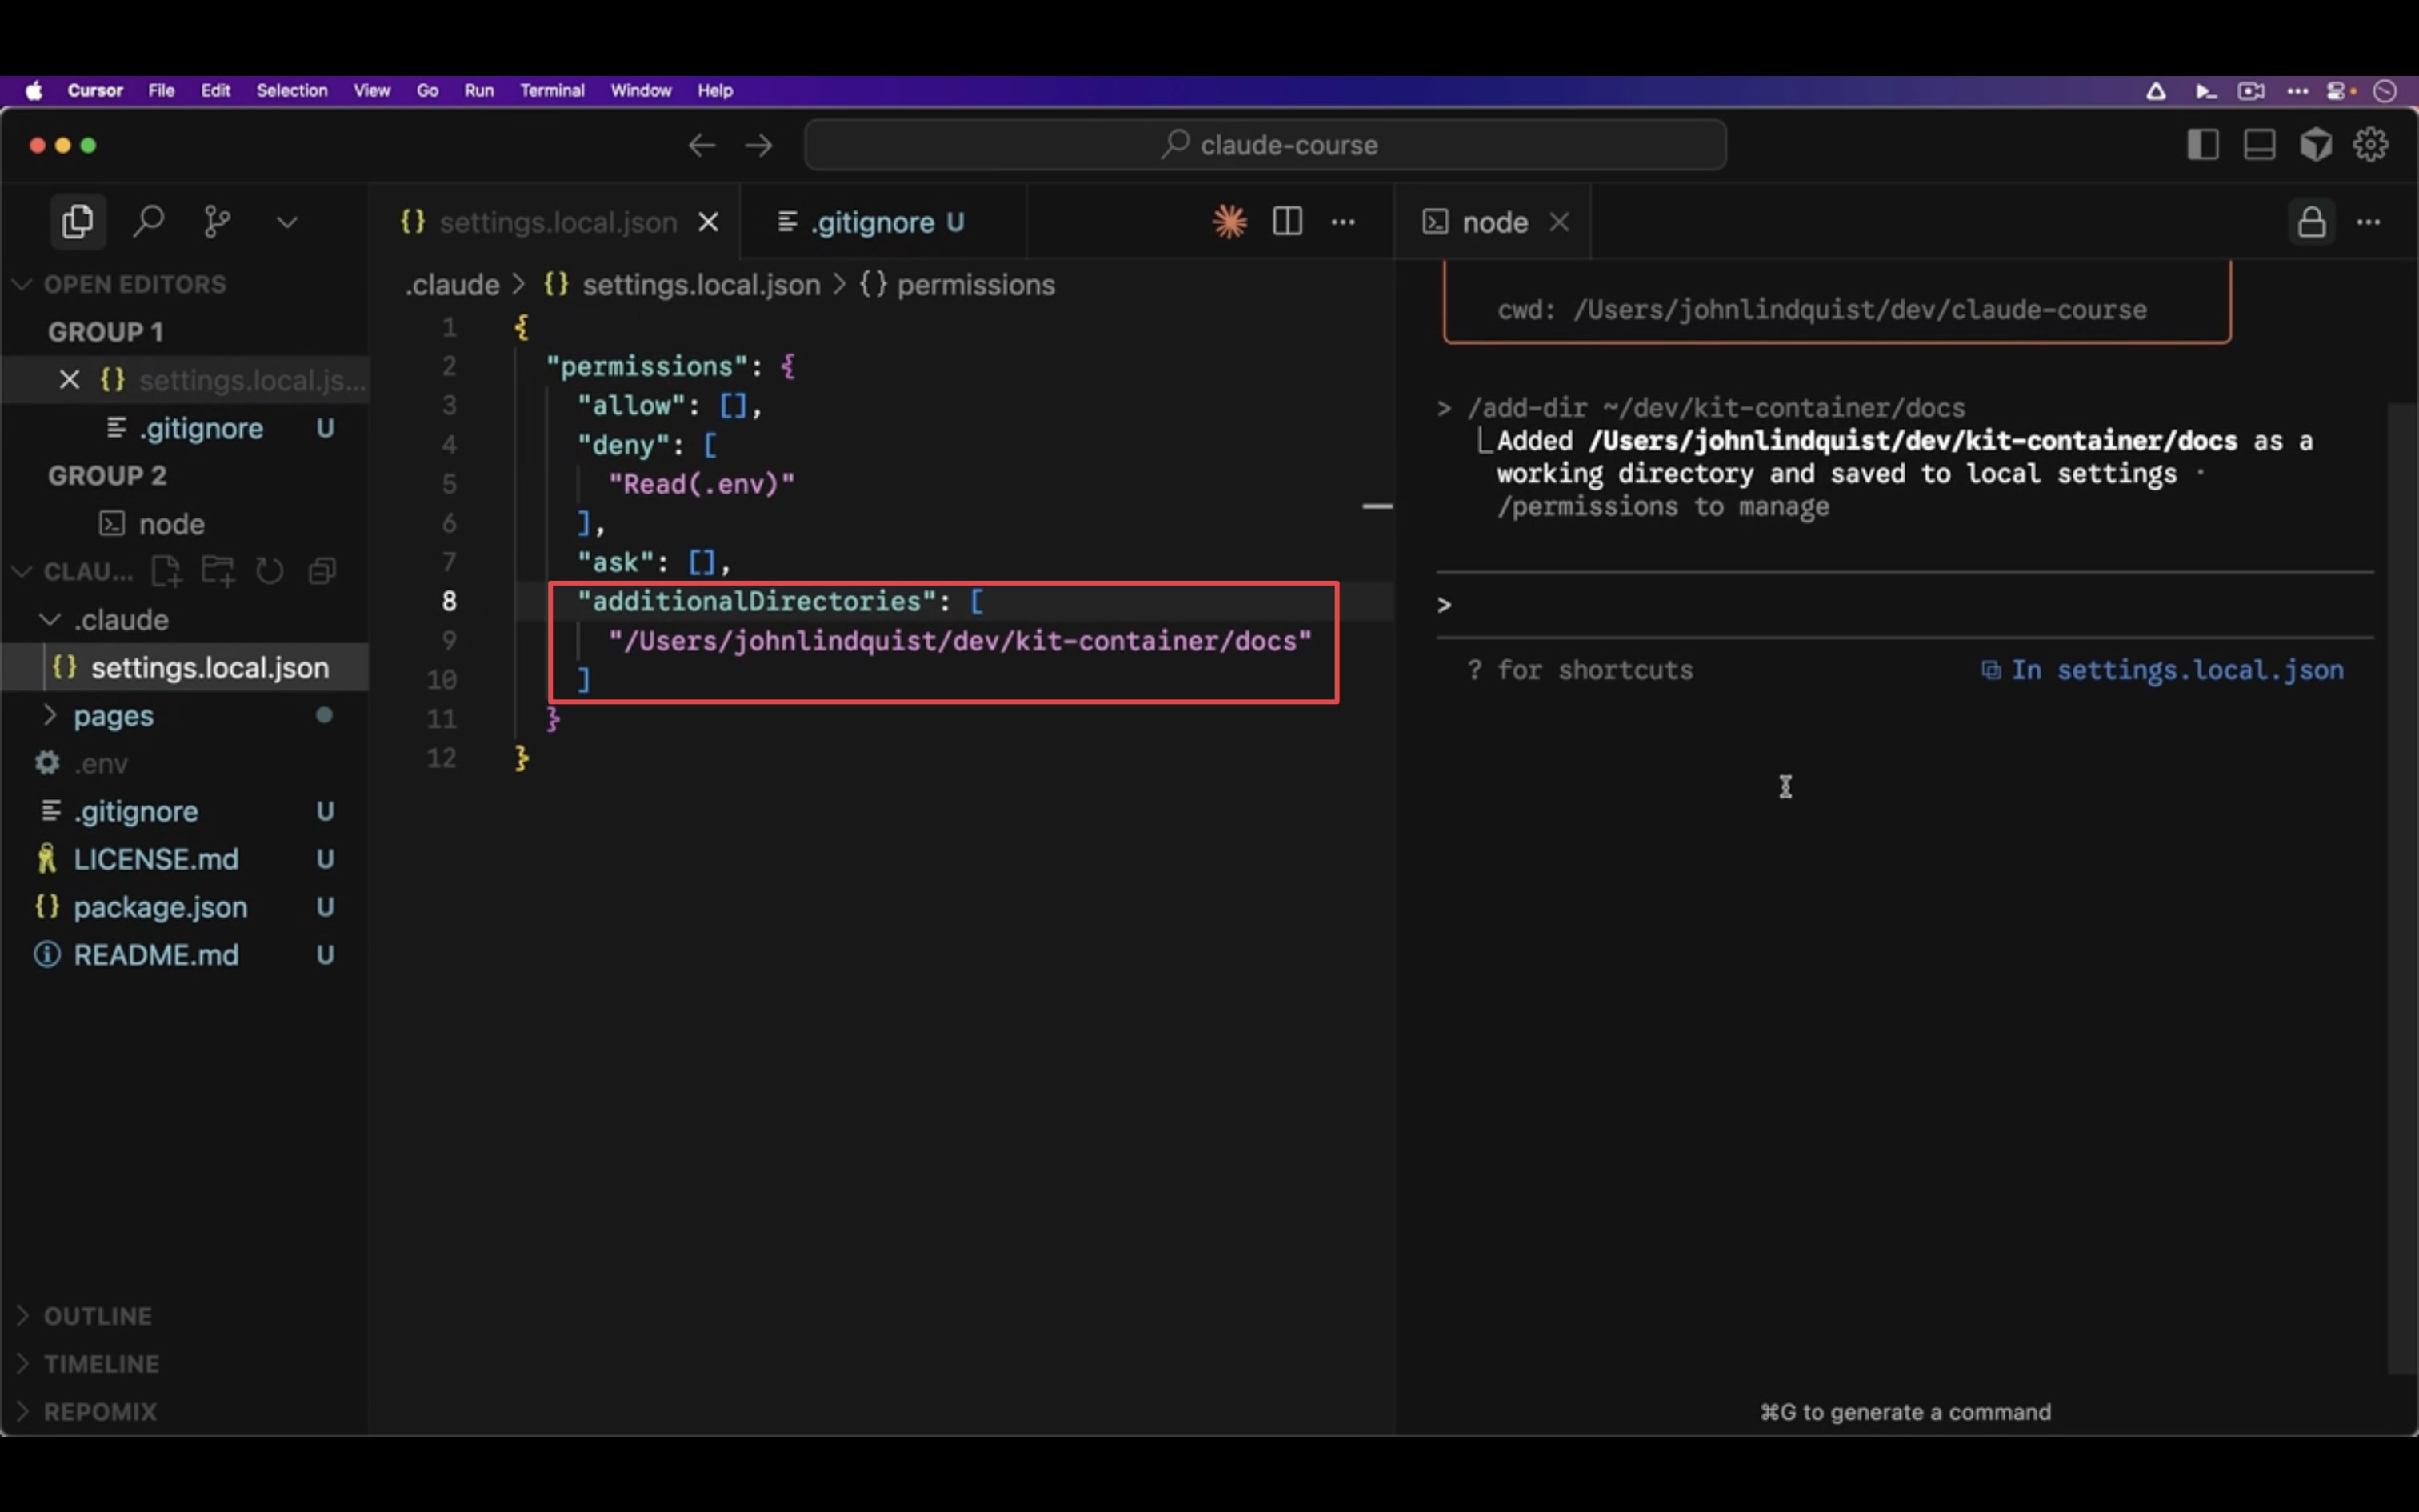The width and height of the screenshot is (2419, 1512).
Task: Open settings.local.json in file tree
Action: point(185,668)
